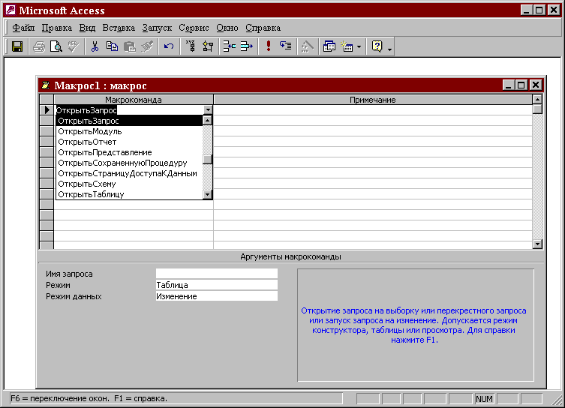Click the Microsoft Access key title icon
Image resolution: width=565 pixels, height=408 pixels.
tap(11, 10)
